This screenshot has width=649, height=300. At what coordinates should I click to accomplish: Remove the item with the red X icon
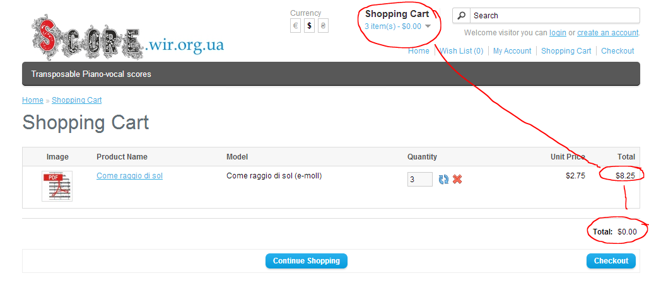[x=457, y=179]
